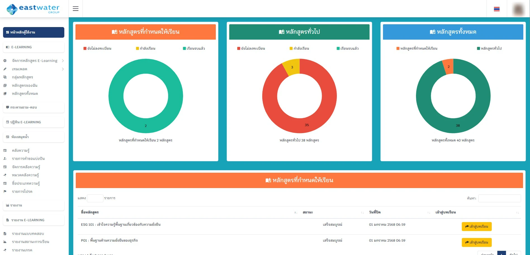Click the pencil icon beside เทมเพลต
530x255 pixels.
(x=5, y=69)
